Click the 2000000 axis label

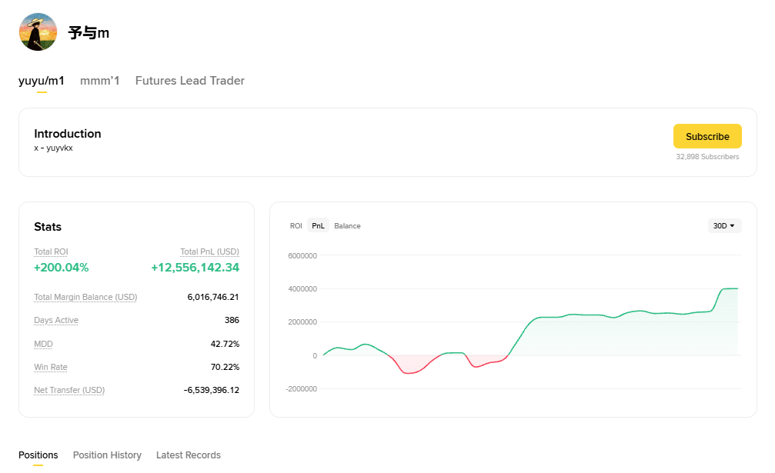[302, 322]
